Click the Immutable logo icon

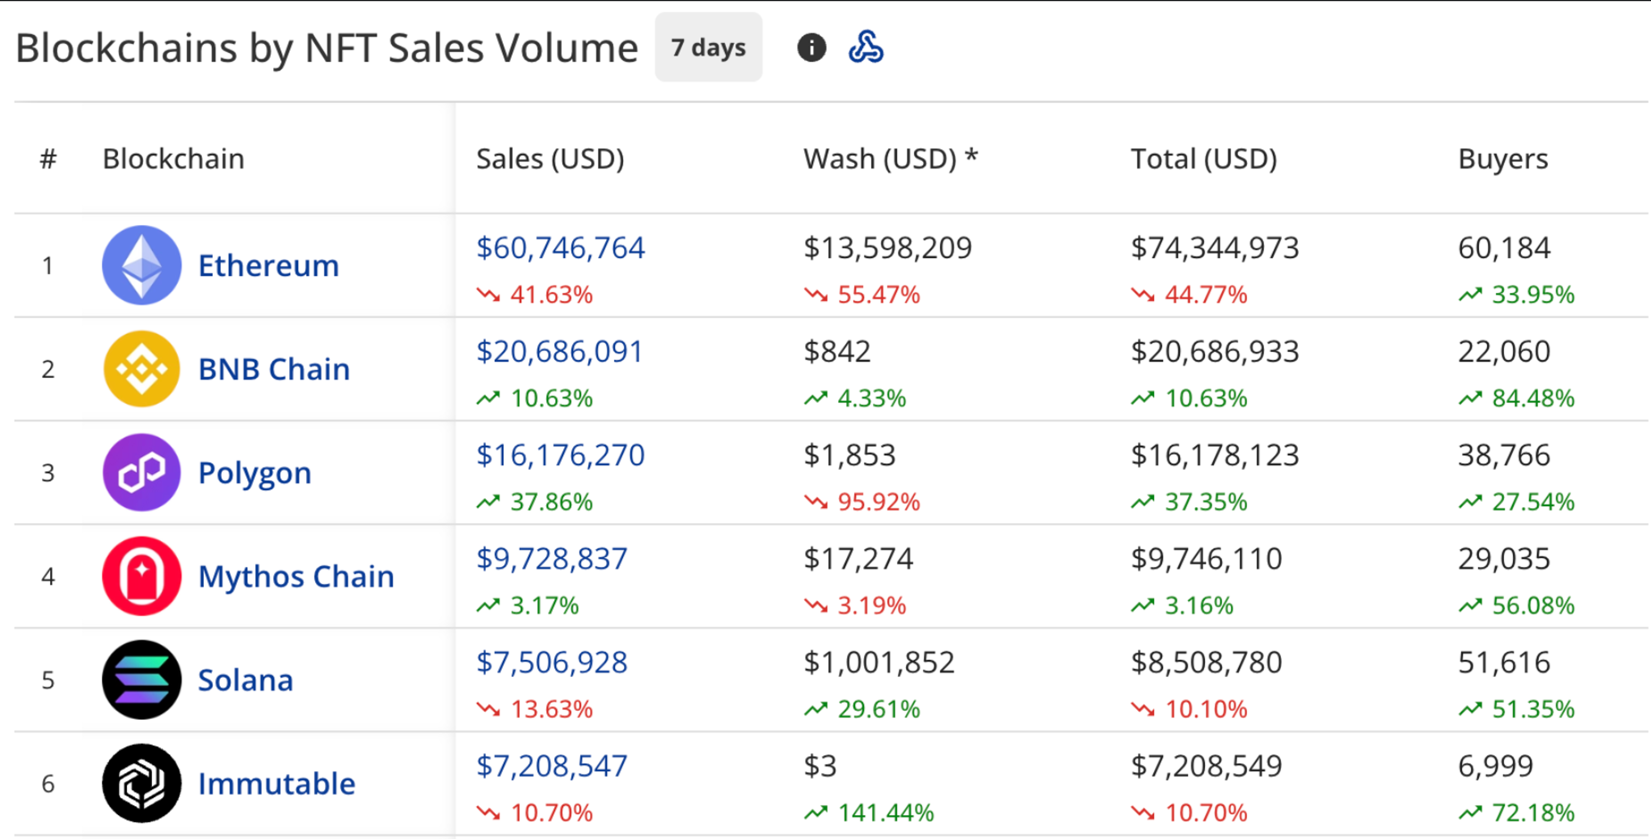coord(141,783)
